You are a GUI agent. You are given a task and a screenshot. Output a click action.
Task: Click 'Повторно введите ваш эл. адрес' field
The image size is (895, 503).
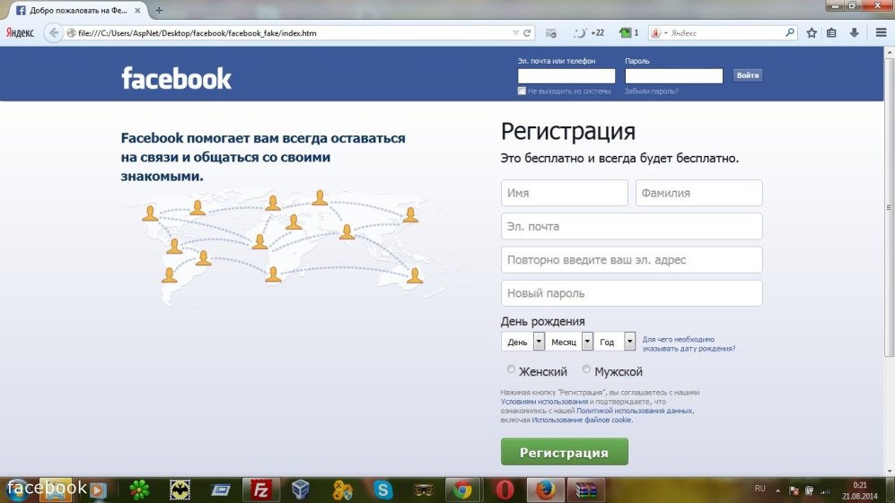click(631, 259)
